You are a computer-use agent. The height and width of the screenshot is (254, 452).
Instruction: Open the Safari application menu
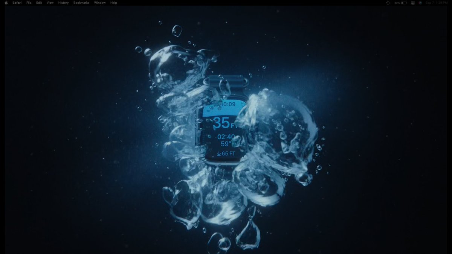pyautogui.click(x=17, y=3)
